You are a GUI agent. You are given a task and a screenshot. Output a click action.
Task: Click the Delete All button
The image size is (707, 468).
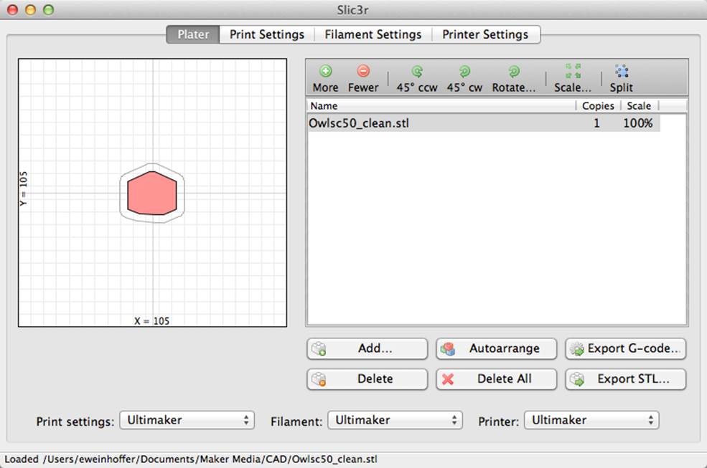(497, 379)
